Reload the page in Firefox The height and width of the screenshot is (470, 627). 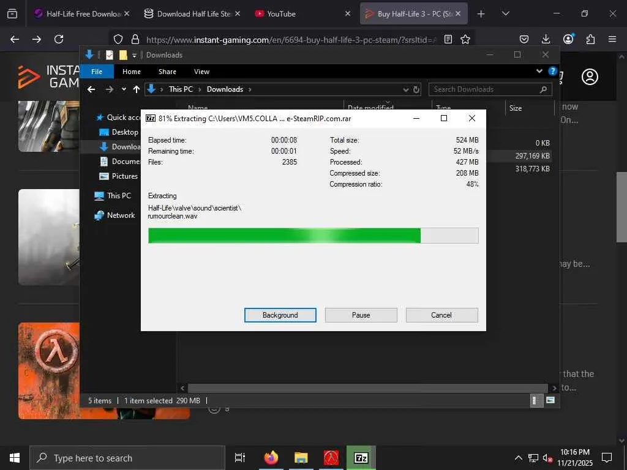(x=59, y=39)
